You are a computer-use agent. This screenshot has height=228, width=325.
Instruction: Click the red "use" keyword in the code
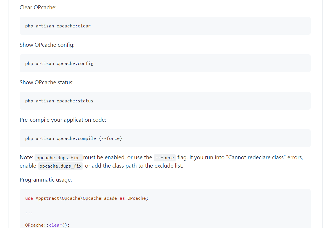point(29,198)
